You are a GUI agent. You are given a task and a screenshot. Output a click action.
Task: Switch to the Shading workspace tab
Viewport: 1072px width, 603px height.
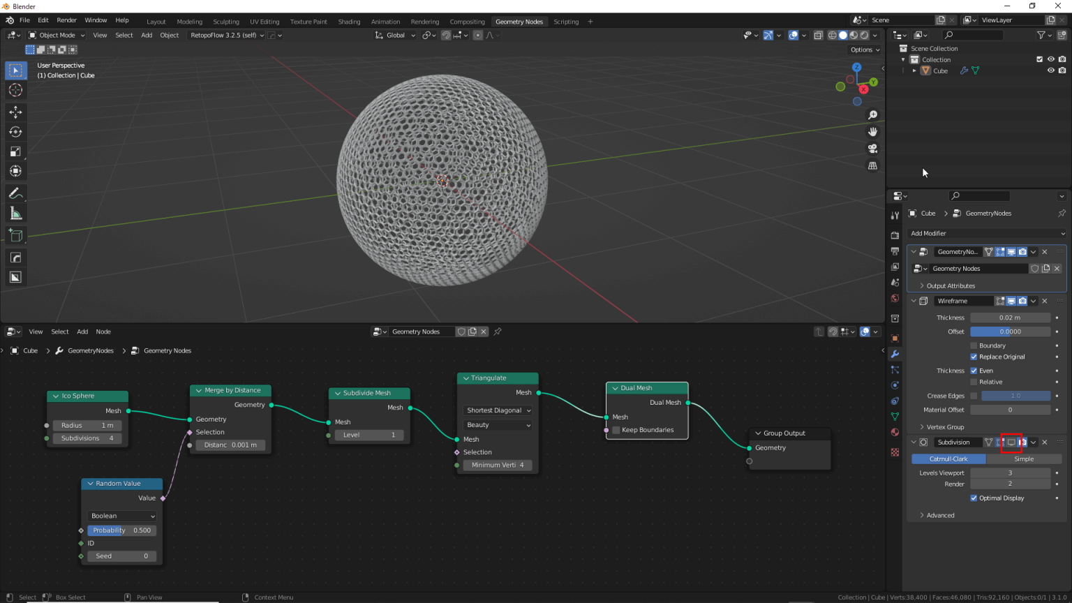pyautogui.click(x=349, y=21)
